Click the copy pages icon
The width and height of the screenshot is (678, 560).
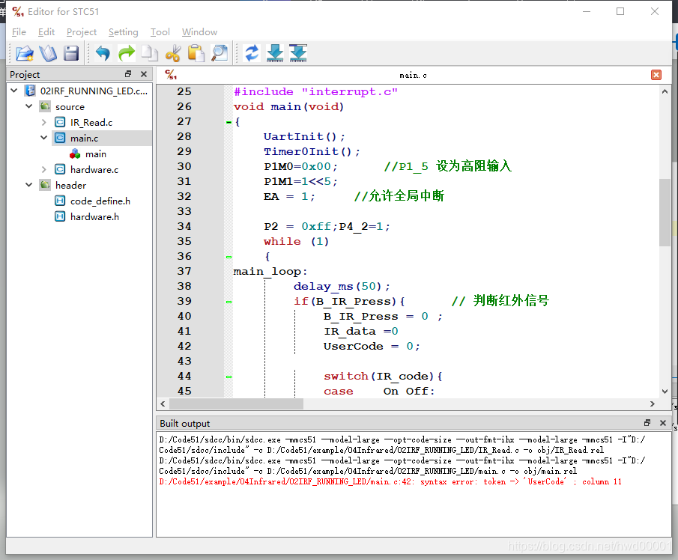coord(150,54)
